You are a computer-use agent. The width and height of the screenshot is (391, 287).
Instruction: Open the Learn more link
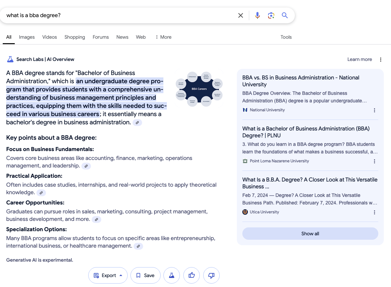point(359,59)
